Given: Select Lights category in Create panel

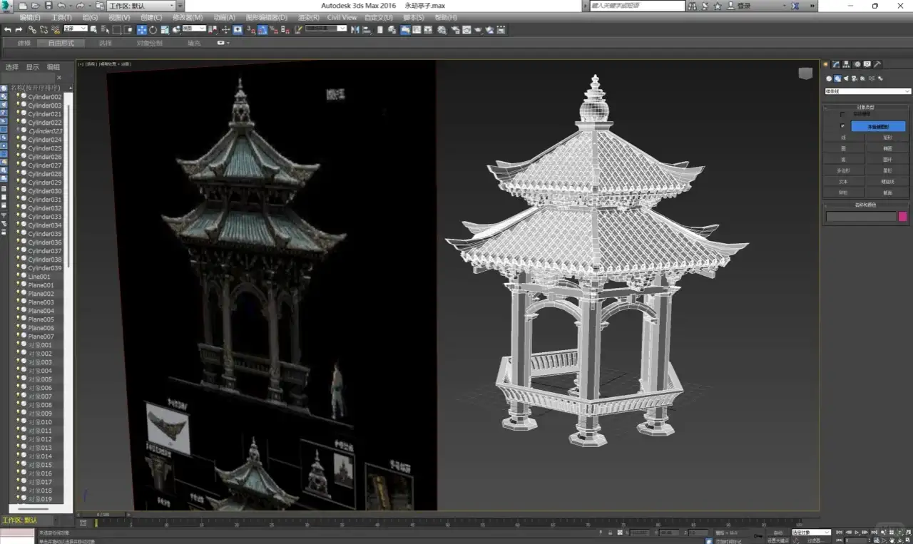Looking at the screenshot, I should (x=846, y=78).
